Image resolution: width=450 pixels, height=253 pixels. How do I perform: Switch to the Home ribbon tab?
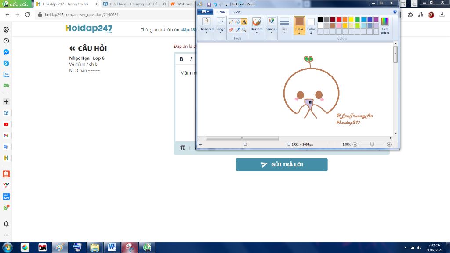pyautogui.click(x=221, y=12)
